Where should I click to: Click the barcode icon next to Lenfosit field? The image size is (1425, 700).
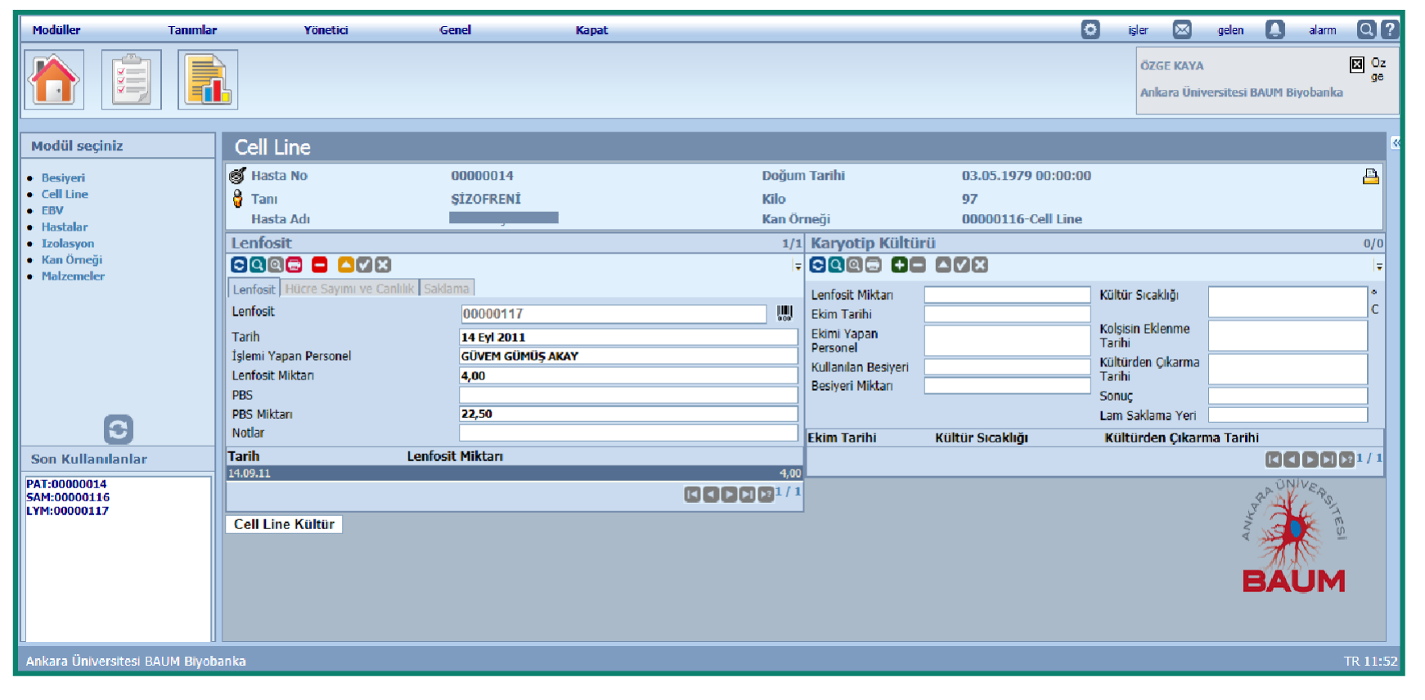(x=784, y=313)
